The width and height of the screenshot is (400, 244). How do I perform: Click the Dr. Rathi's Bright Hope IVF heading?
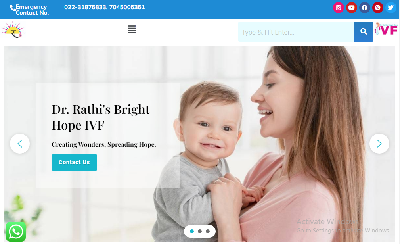(x=101, y=117)
